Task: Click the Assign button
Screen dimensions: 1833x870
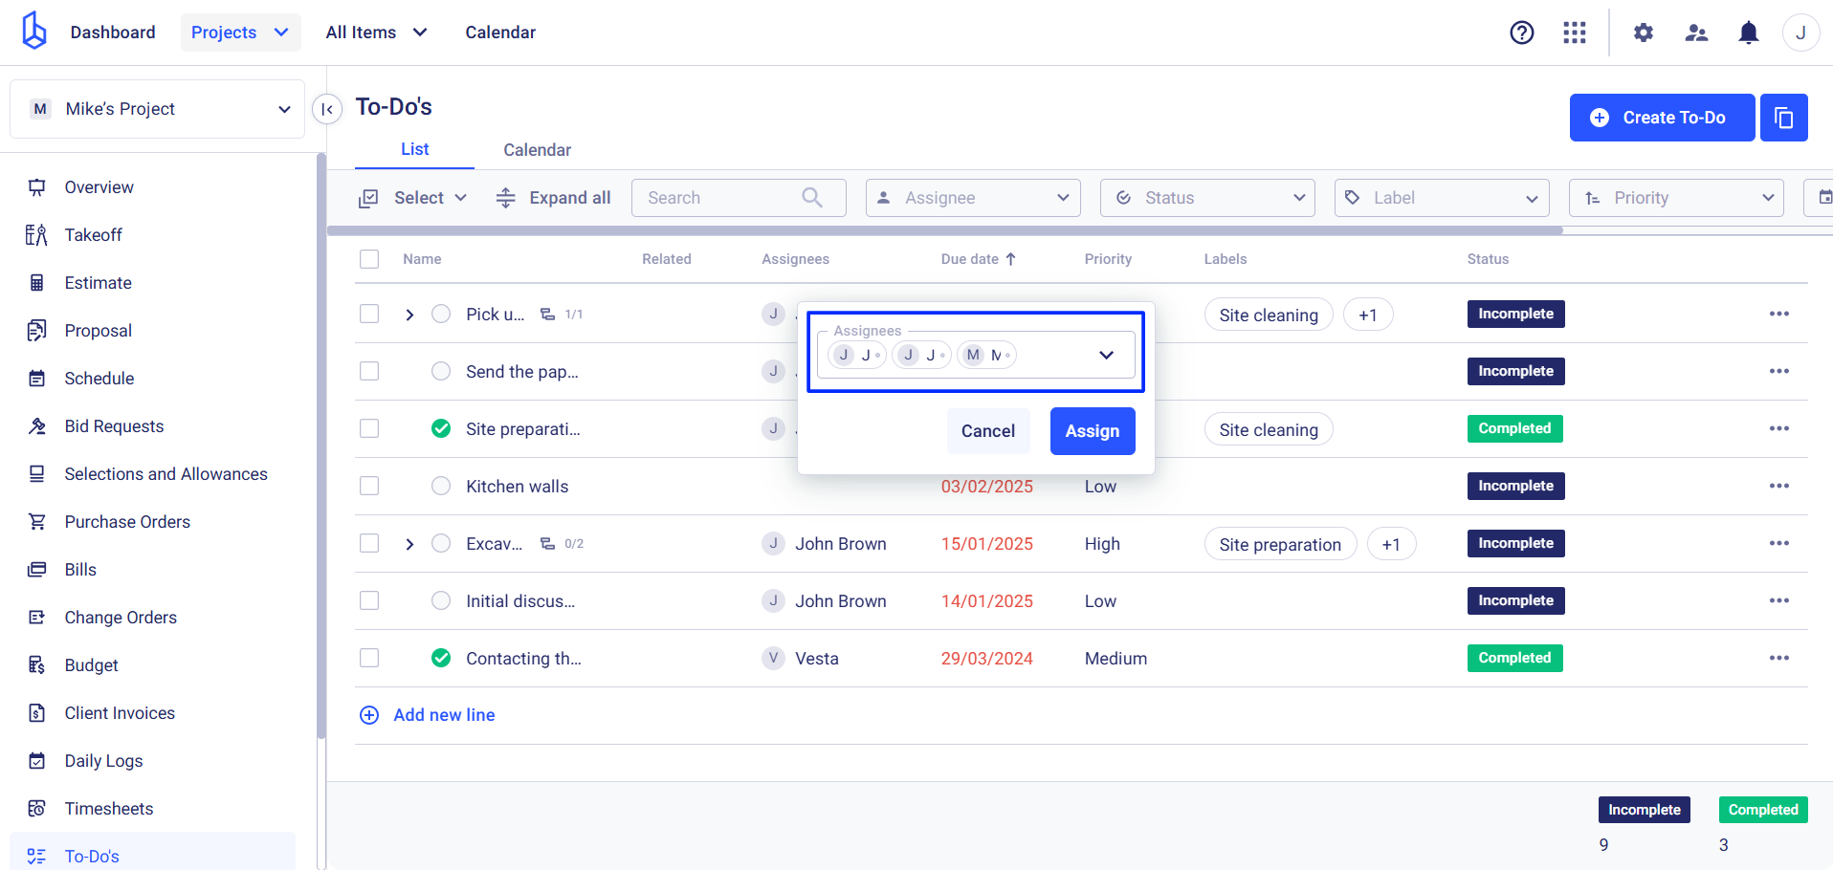Action: [x=1093, y=431]
